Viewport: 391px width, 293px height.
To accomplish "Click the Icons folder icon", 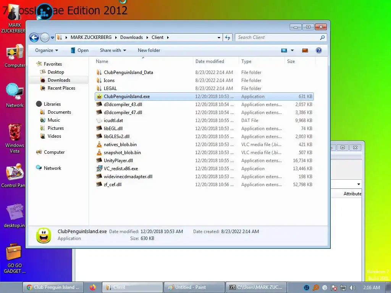I will coord(99,80).
